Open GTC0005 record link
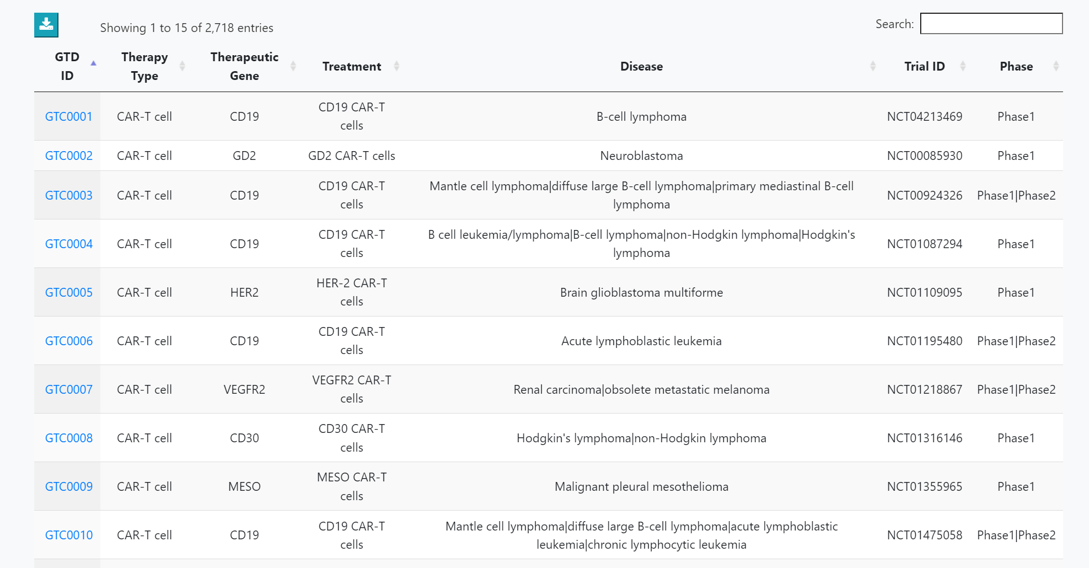1089x568 pixels. [68, 292]
